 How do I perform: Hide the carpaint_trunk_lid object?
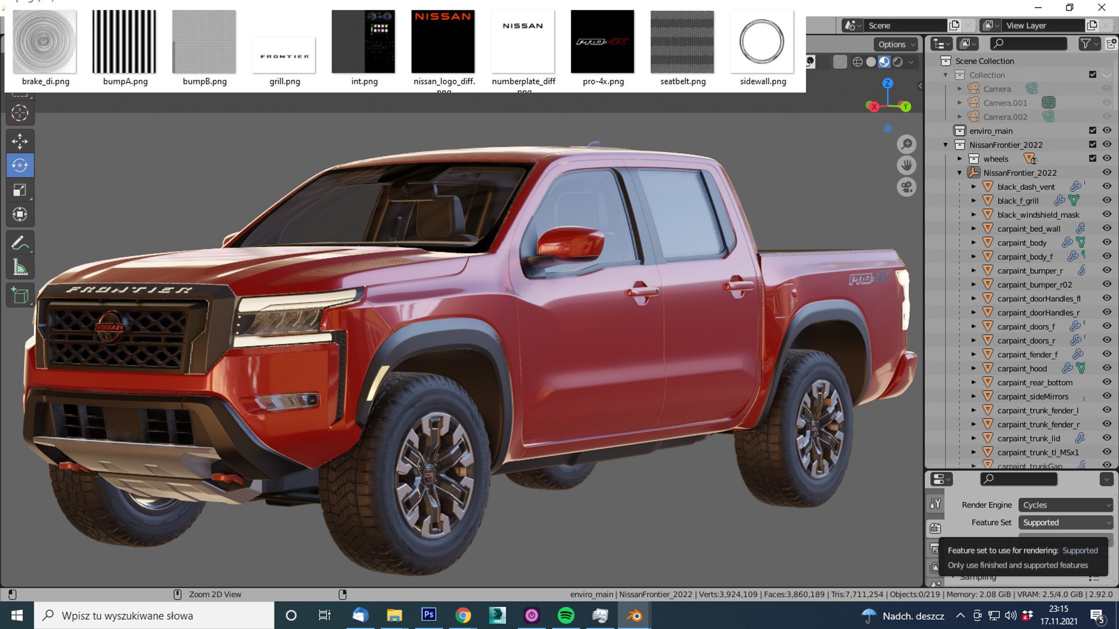point(1107,438)
